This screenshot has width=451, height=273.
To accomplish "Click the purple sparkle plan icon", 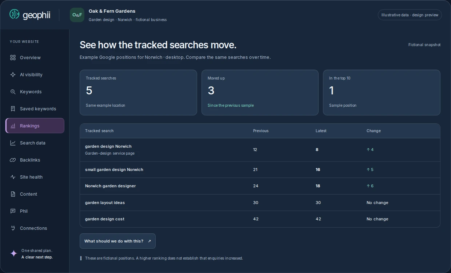I will 13,253.
